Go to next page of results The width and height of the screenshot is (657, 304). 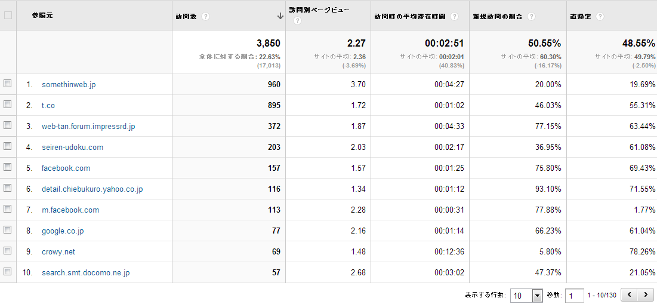point(645,295)
